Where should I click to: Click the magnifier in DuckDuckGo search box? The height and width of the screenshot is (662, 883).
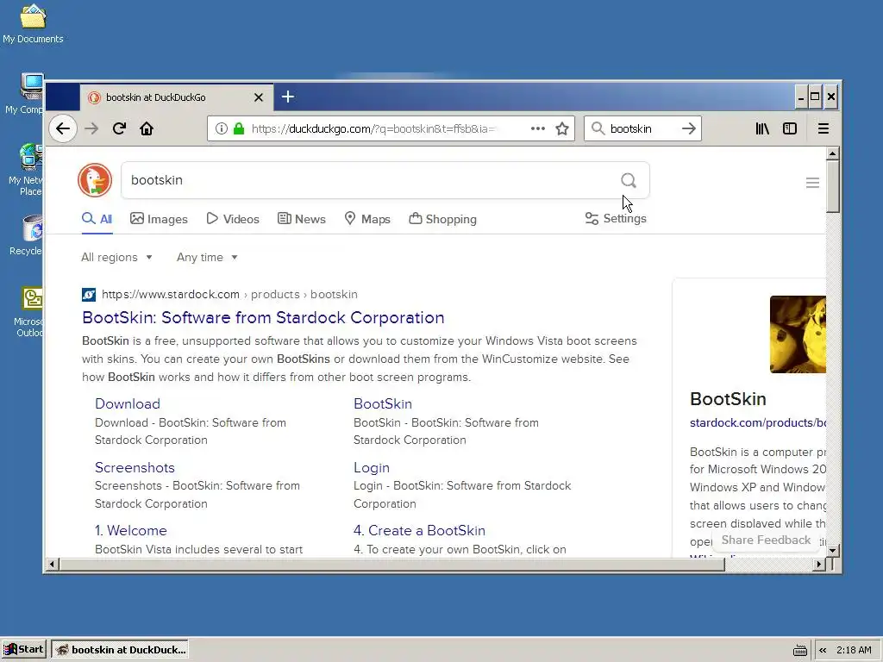click(x=629, y=180)
